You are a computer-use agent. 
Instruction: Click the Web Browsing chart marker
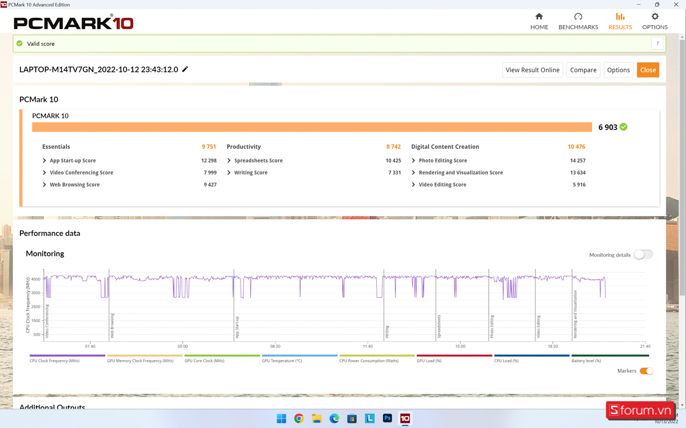[x=112, y=326]
